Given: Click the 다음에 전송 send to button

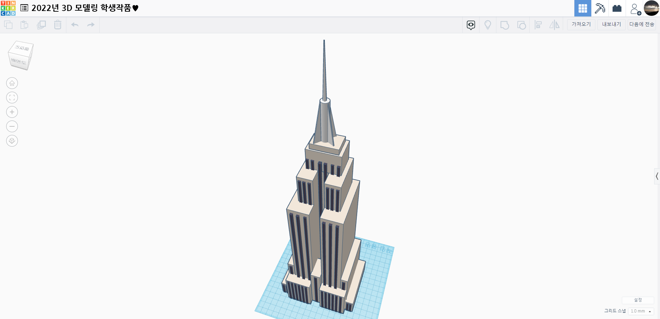Looking at the screenshot, I should [642, 24].
